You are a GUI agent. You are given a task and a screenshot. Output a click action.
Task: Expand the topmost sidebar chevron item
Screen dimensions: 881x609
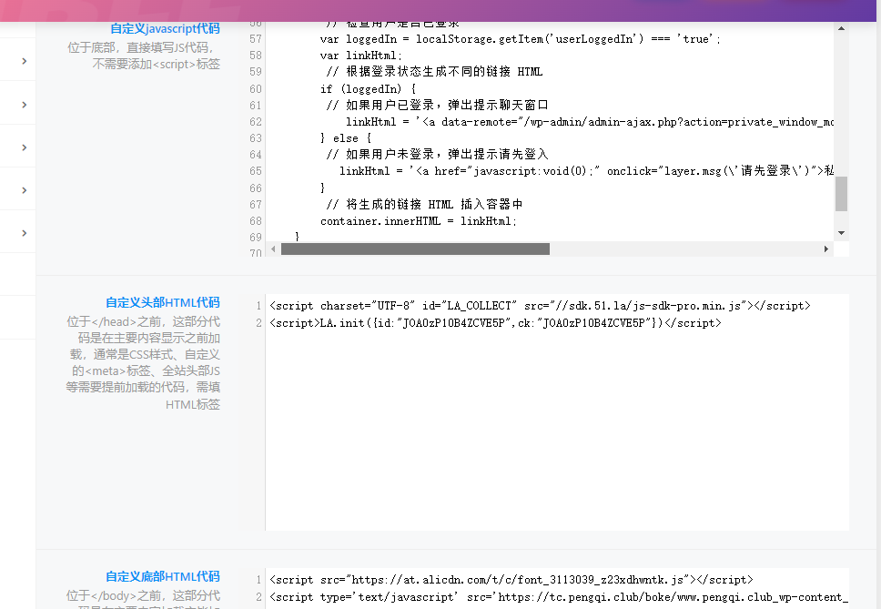click(24, 61)
